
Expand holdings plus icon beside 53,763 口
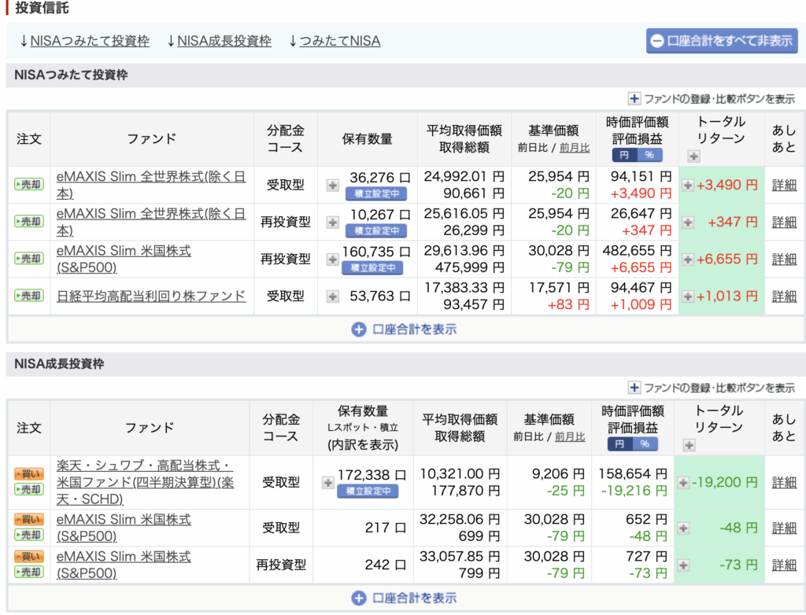coord(333,296)
